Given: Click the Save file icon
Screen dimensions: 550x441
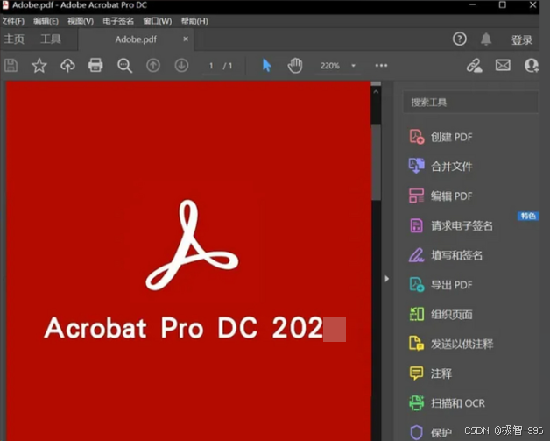Looking at the screenshot, I should tap(11, 65).
